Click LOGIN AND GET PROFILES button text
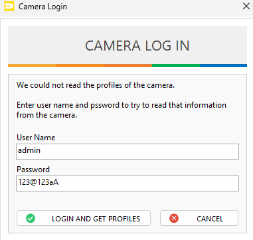 [96, 219]
